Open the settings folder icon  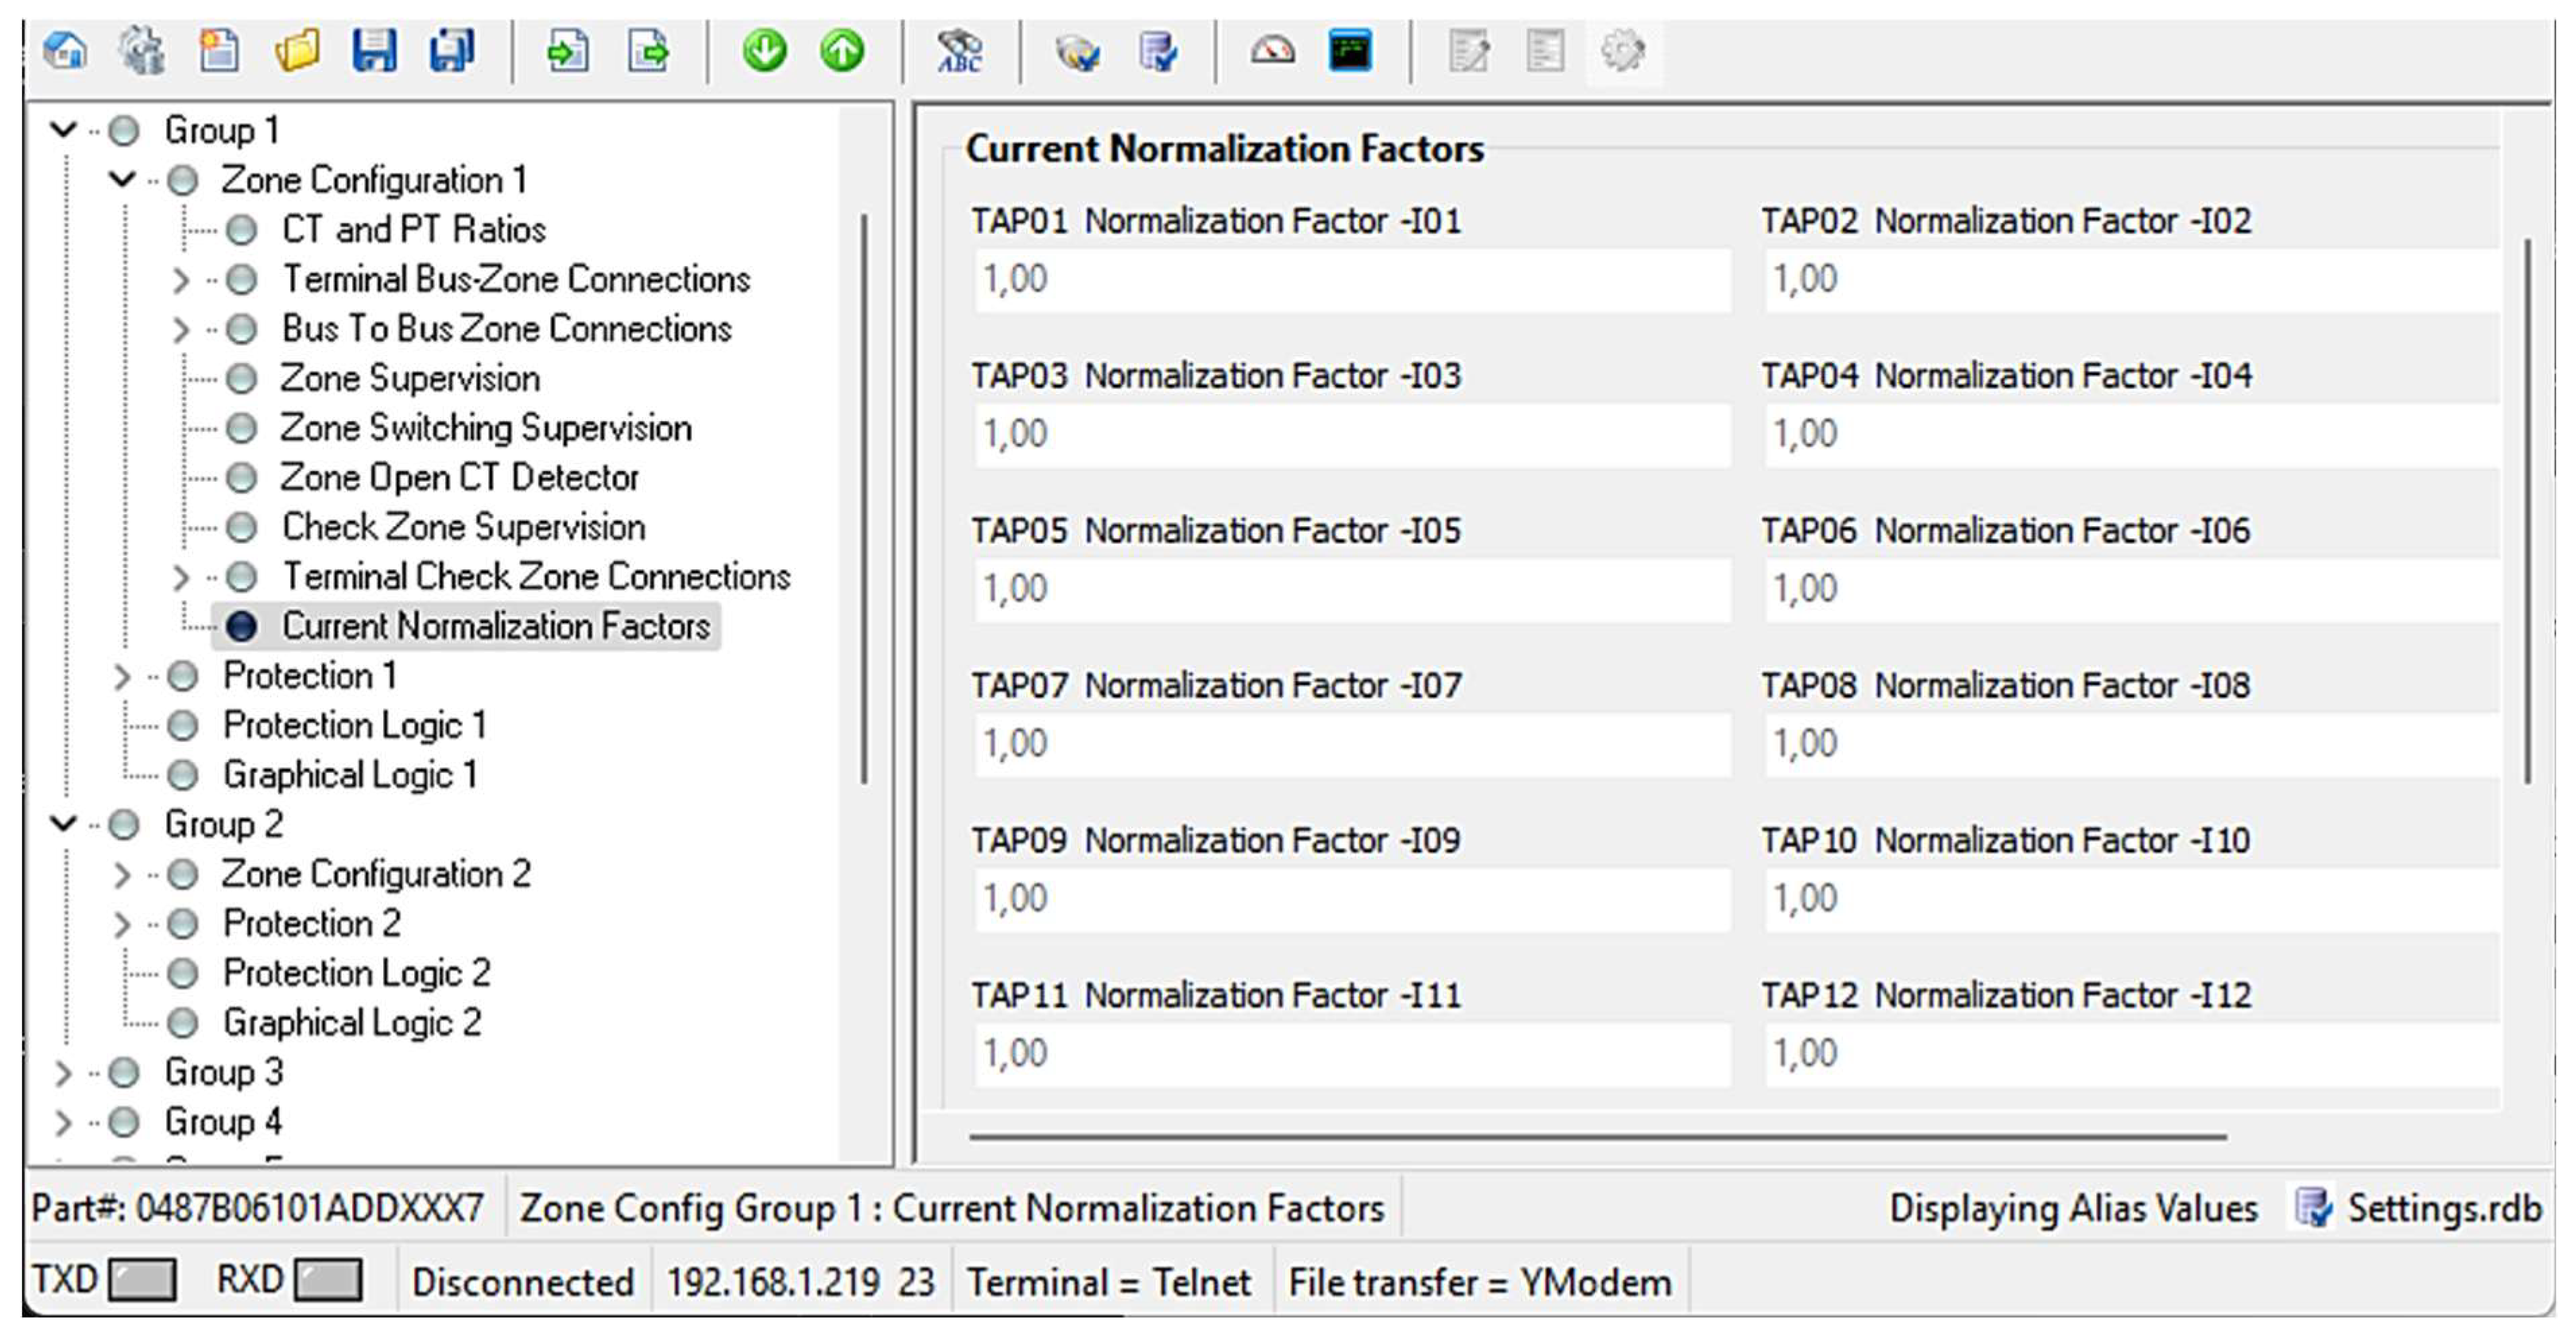pyautogui.click(x=297, y=51)
